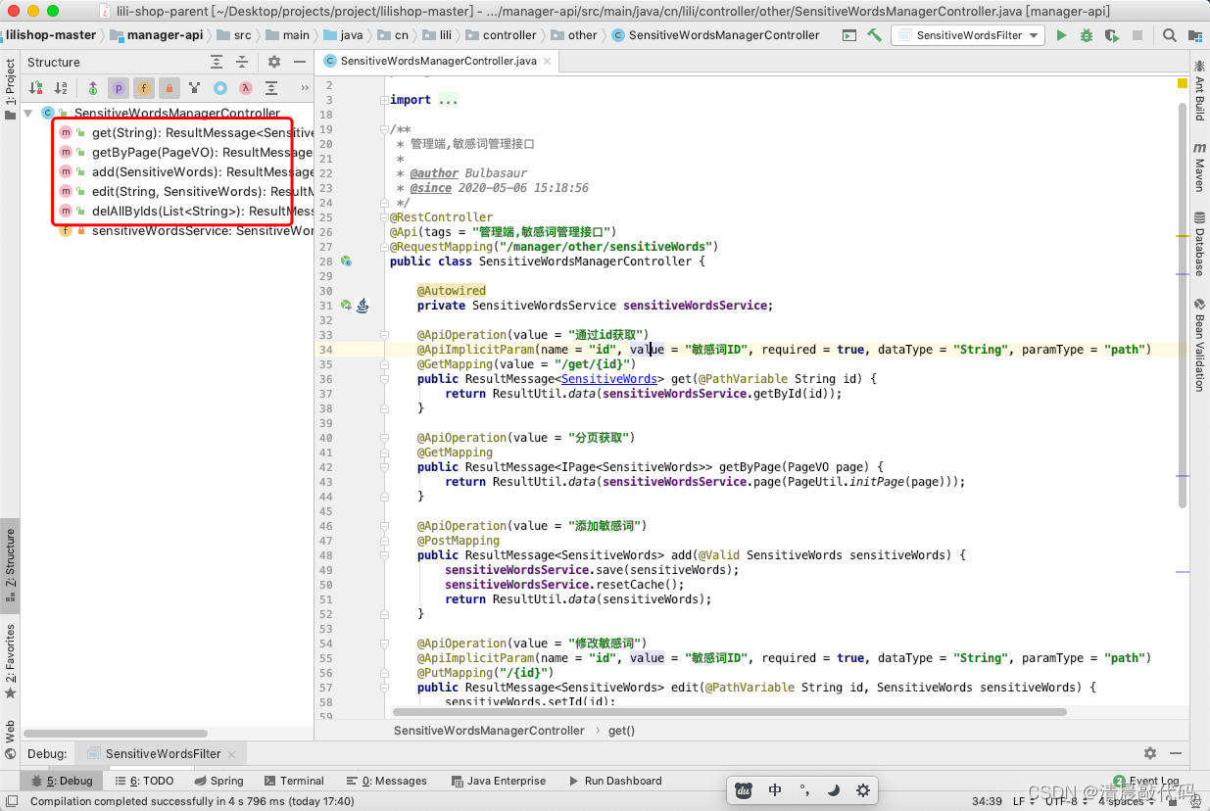The height and width of the screenshot is (811, 1210).
Task: Open Structure panel settings gear
Action: point(274,62)
